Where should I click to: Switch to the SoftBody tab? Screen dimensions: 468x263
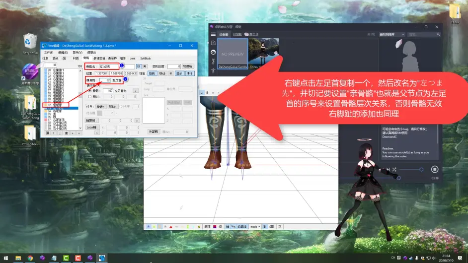(146, 59)
